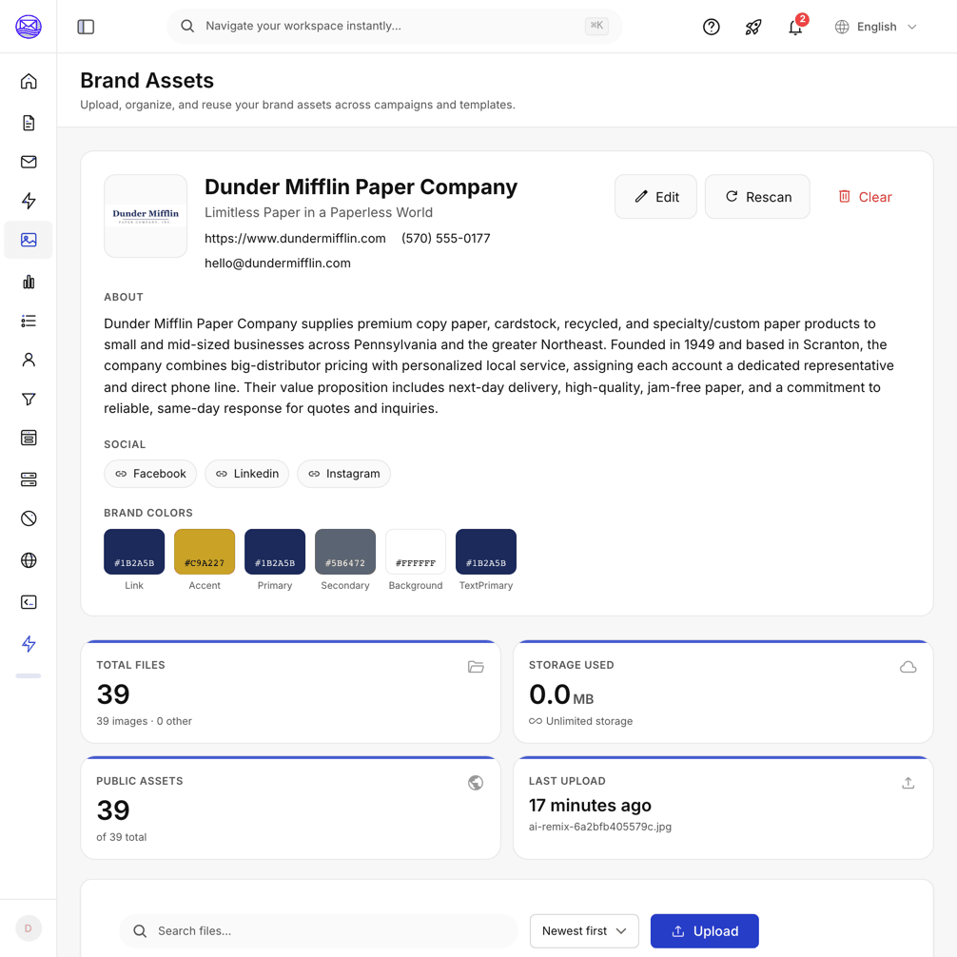
Task: Focus the Search files input
Action: click(318, 930)
